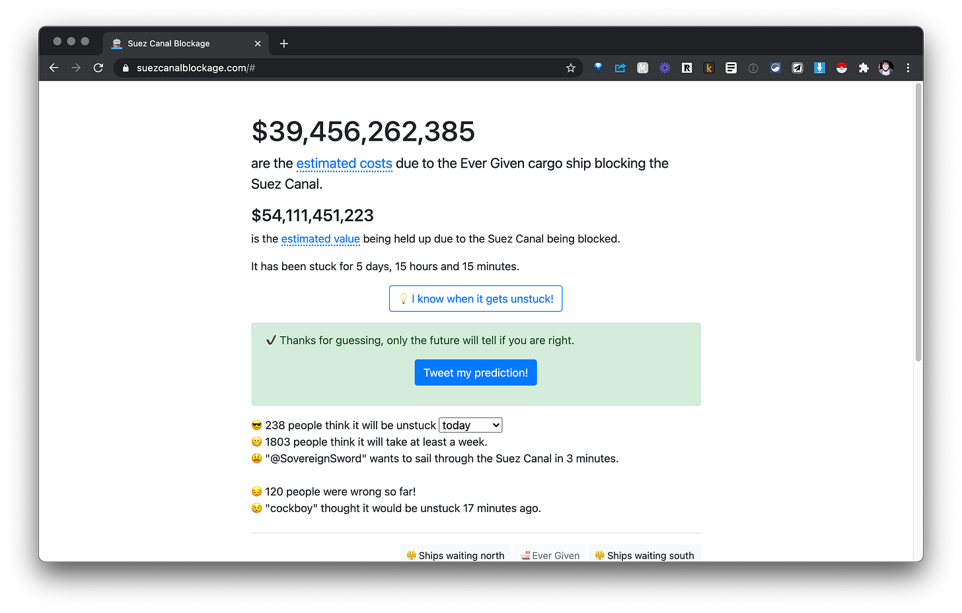The image size is (962, 613).
Task: Click the purple starburst extension icon
Action: tap(665, 68)
